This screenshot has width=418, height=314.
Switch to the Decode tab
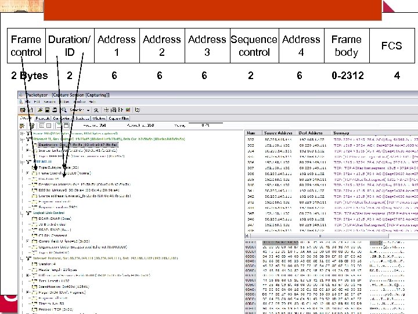26,118
